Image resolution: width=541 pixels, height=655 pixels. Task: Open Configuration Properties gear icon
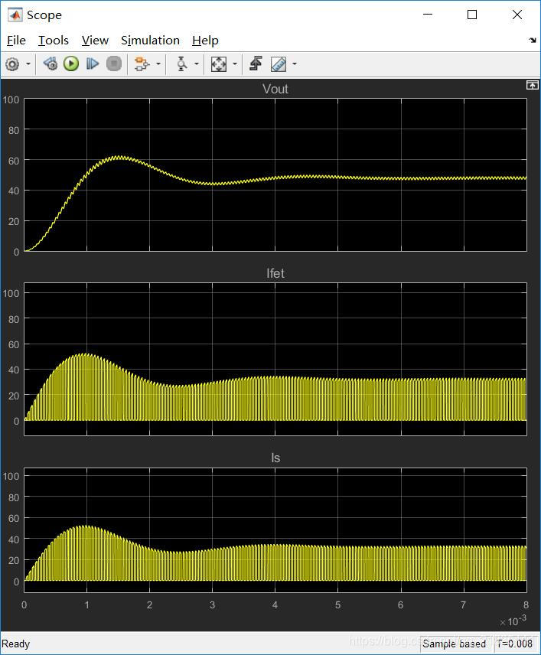click(12, 64)
